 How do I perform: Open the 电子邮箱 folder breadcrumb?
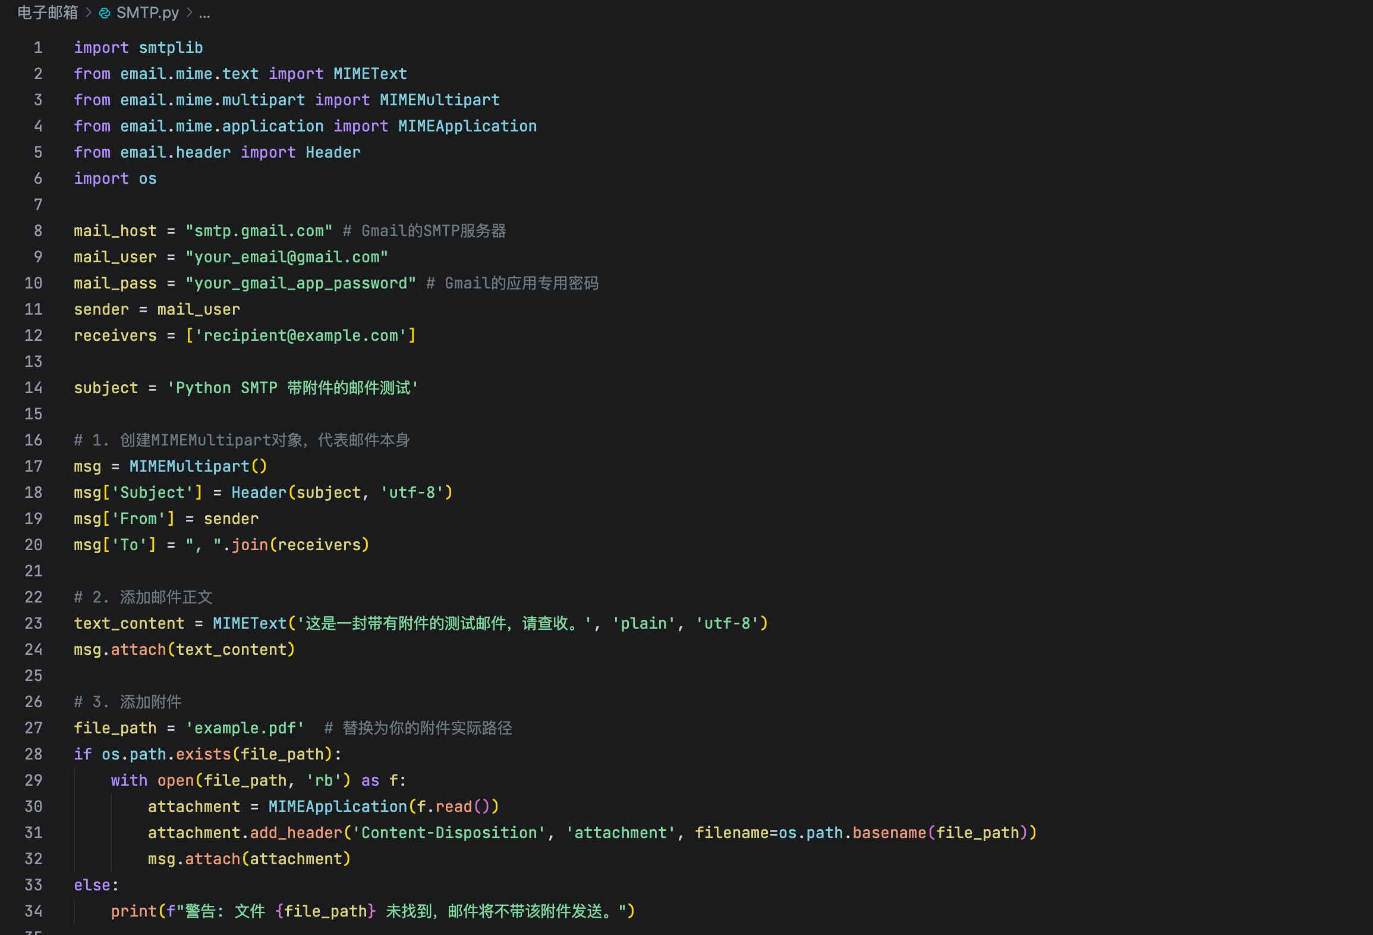pyautogui.click(x=48, y=13)
